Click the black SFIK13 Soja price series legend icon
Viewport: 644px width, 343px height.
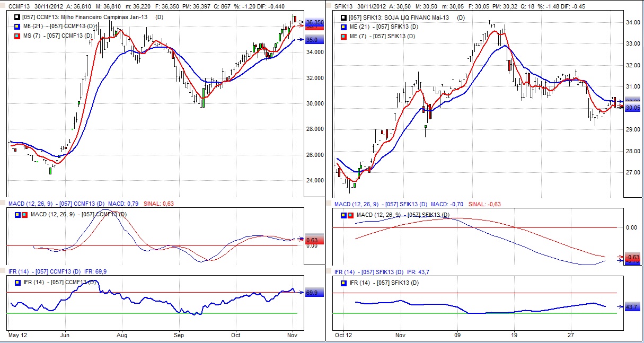coord(343,17)
